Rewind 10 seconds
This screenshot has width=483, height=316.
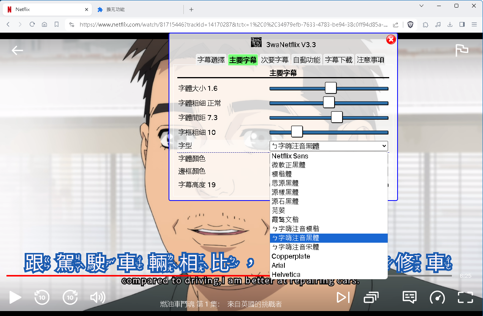pos(42,297)
